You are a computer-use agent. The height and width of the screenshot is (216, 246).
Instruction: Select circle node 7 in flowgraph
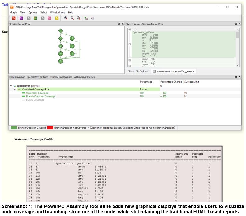[x=72, y=53]
